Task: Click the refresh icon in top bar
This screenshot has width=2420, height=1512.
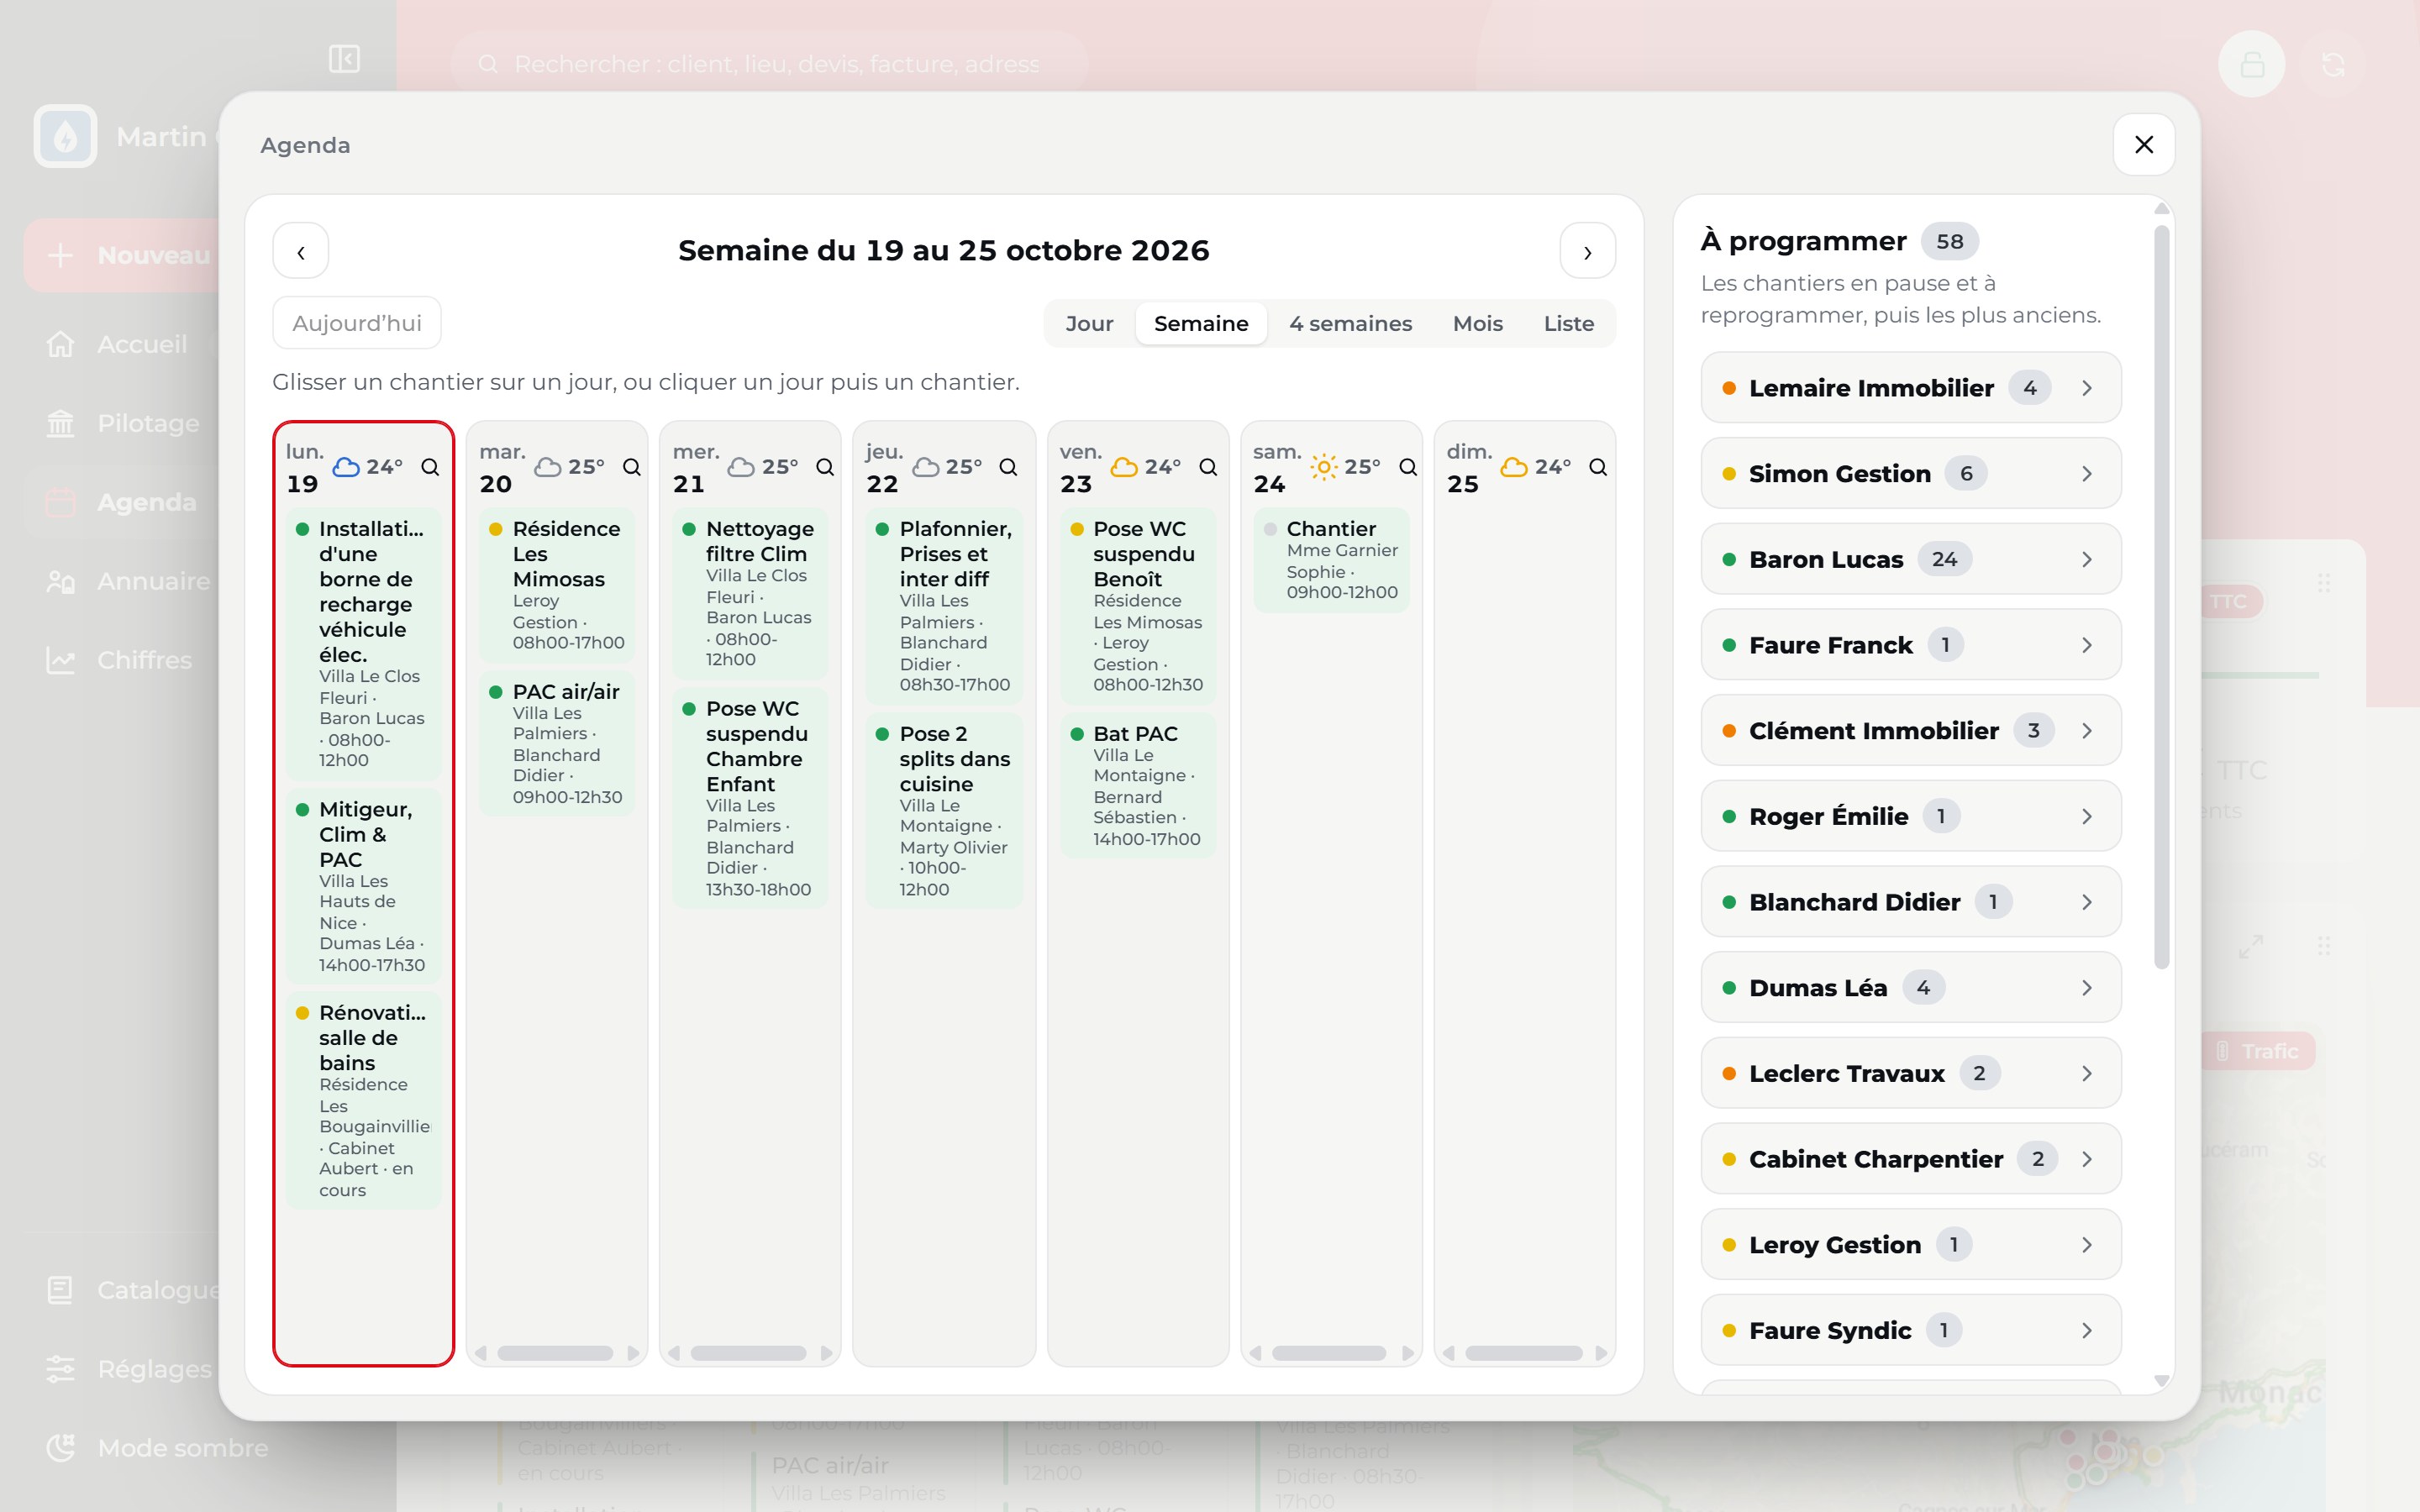Action: click(2333, 65)
